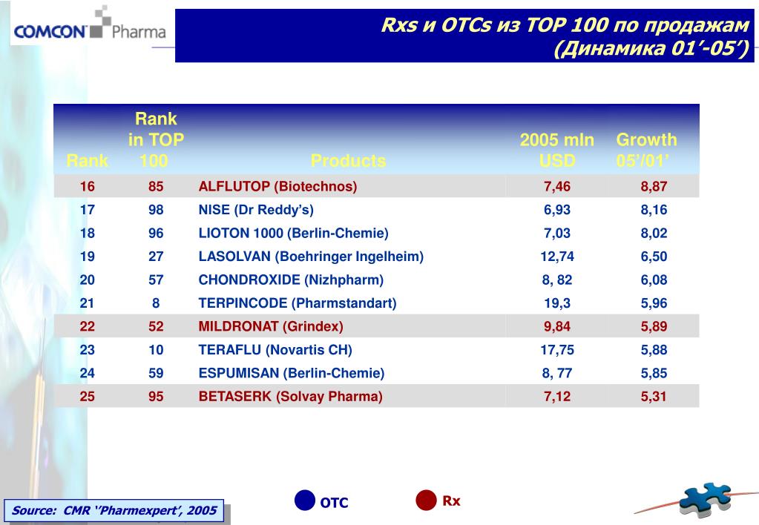Click rank number 18 in LIOTON 1000 row
Screen dimensions: 759x525
pyautogui.click(x=87, y=233)
